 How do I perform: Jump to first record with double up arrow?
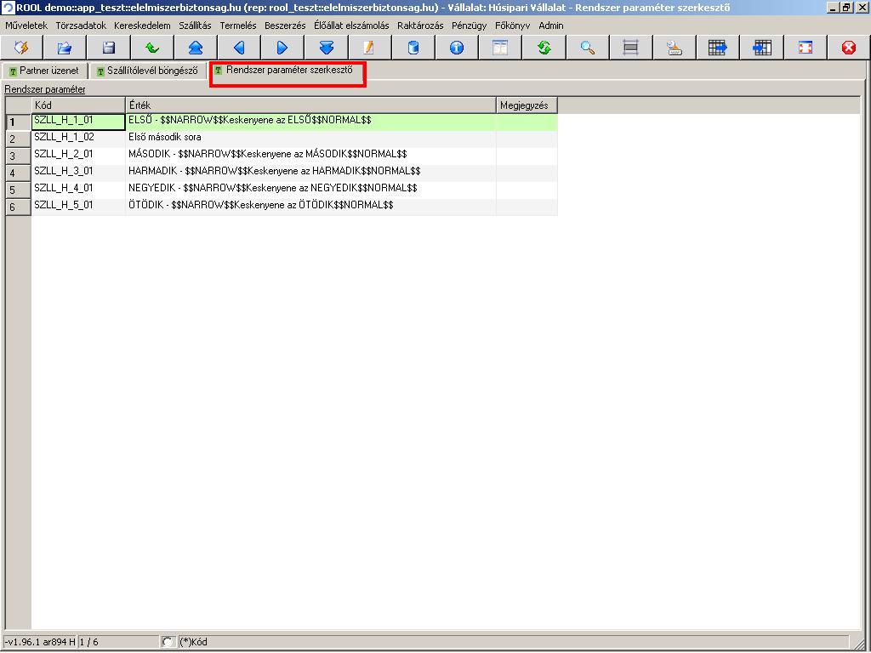tap(196, 48)
